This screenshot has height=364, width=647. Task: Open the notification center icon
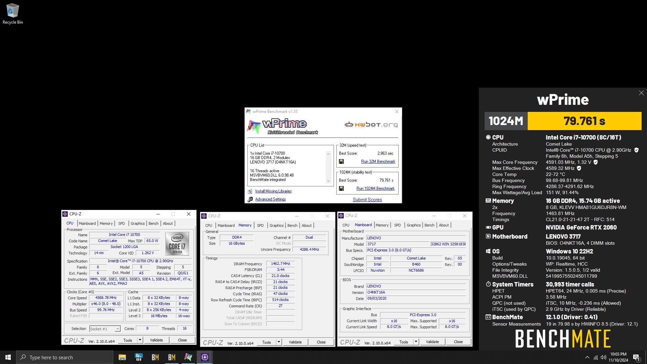(x=637, y=357)
